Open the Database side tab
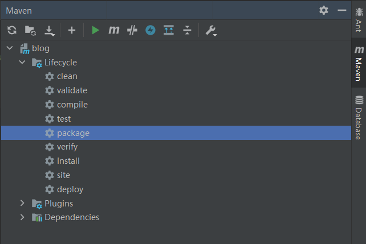The image size is (366, 244). coord(359,117)
